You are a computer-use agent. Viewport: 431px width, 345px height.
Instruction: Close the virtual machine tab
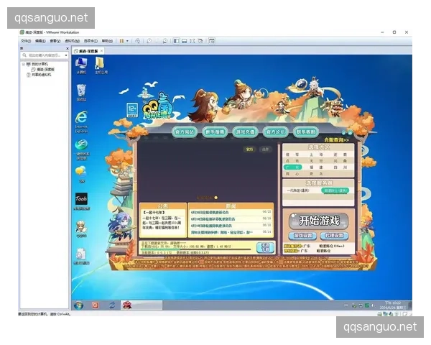click(x=102, y=51)
